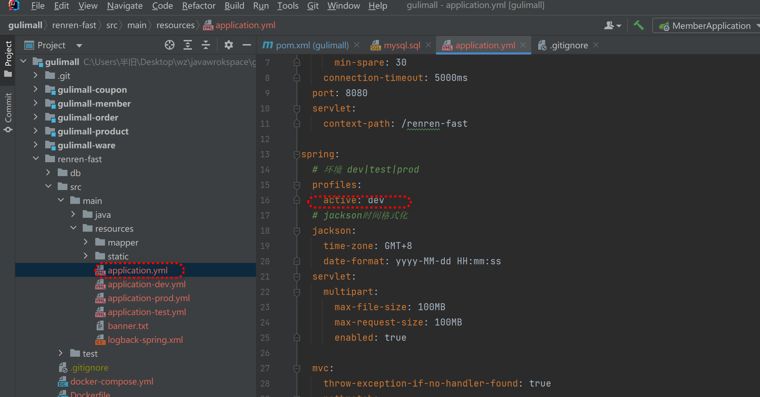Screen dimensions: 760x397
Task: Expand the java folder
Action: pyautogui.click(x=73, y=214)
